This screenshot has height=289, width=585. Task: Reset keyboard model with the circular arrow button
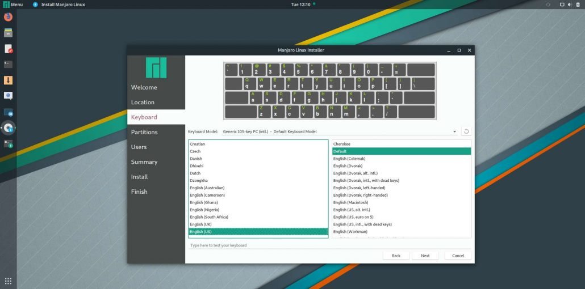[466, 131]
